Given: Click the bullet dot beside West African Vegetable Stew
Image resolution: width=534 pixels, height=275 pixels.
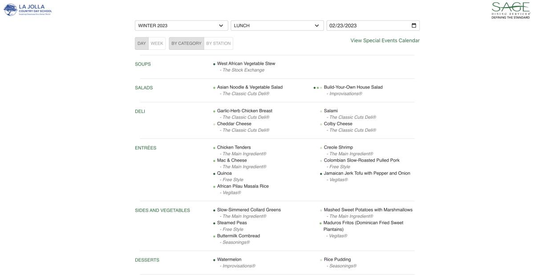Looking at the screenshot, I should [x=214, y=64].
